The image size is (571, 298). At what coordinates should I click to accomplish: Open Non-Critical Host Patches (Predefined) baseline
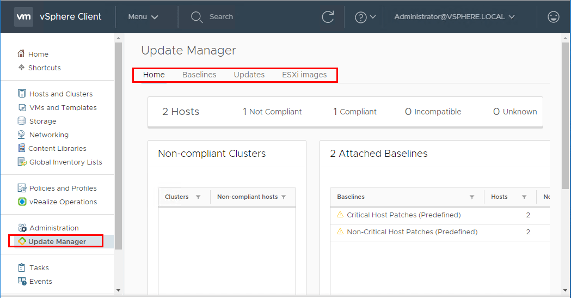[x=412, y=232]
